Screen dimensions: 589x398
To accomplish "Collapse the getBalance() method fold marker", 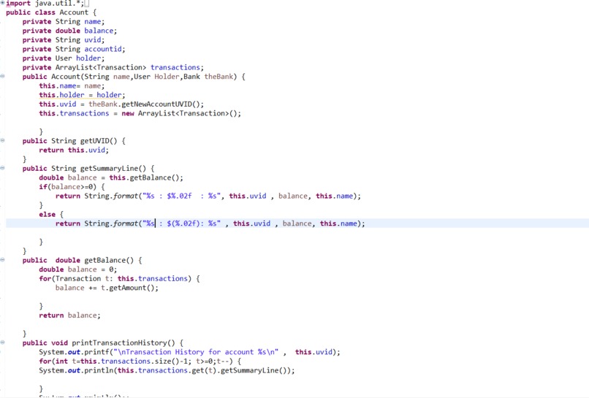I will (x=3, y=259).
